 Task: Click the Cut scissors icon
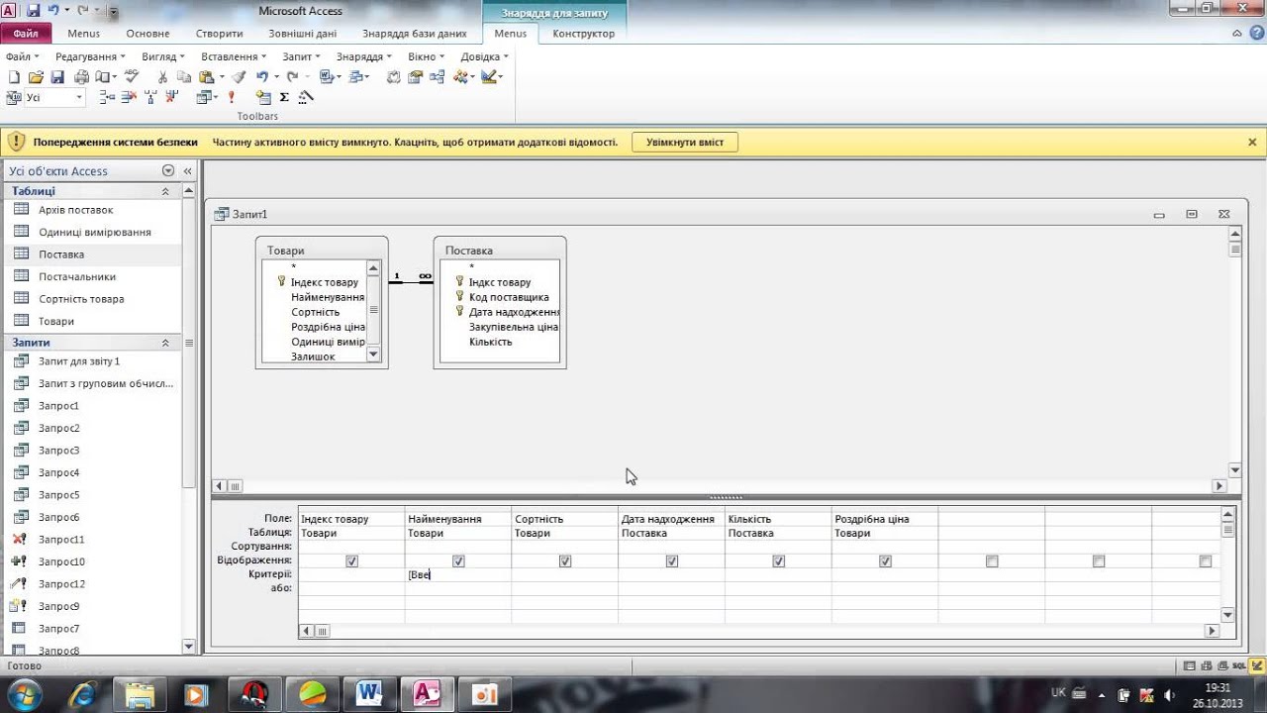tap(162, 77)
